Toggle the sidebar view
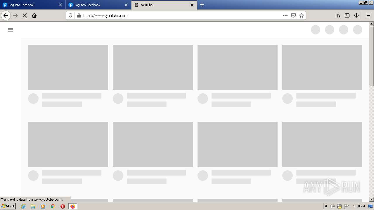The height and width of the screenshot is (210, 374). pyautogui.click(x=347, y=15)
